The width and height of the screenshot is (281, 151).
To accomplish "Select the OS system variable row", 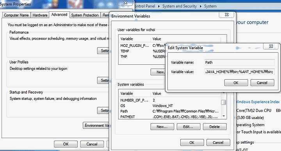I will tap(170, 106).
